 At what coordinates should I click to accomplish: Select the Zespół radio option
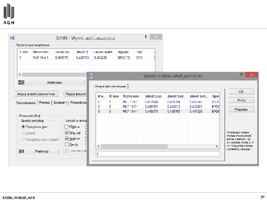(23, 133)
